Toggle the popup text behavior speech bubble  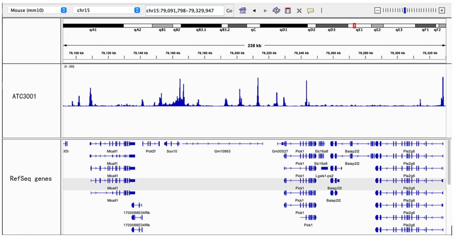(311, 10)
